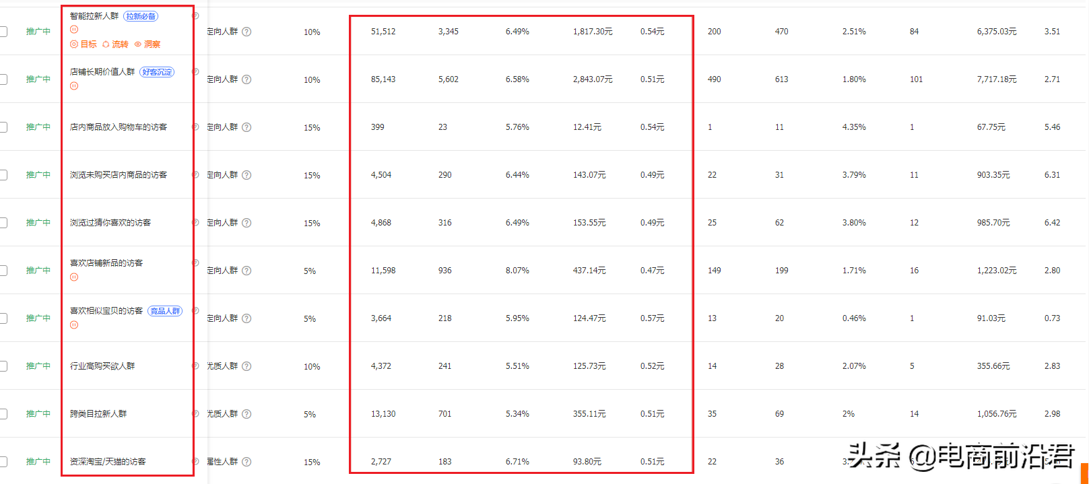Click the 好客沉淀 tag
The width and height of the screenshot is (1089, 484).
coord(157,72)
